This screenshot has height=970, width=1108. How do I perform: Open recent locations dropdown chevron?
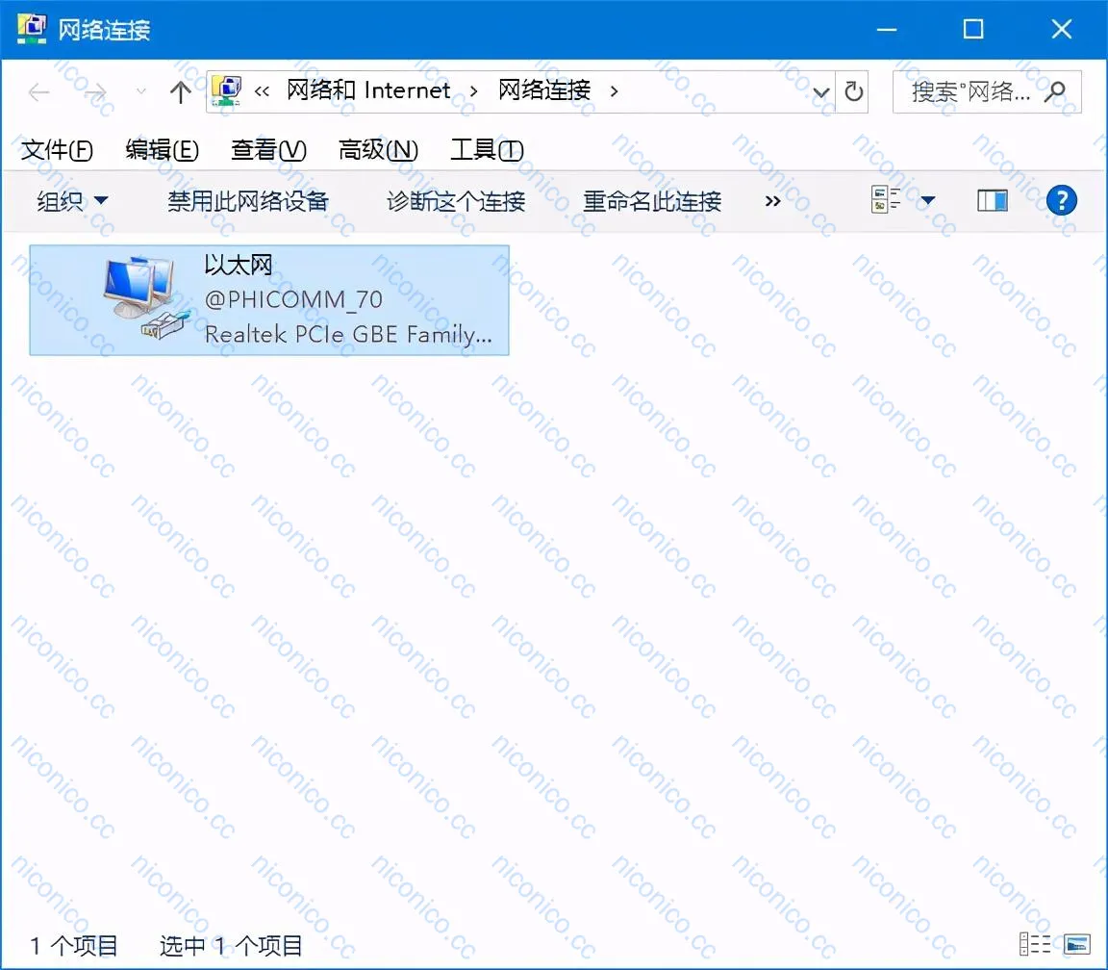[x=140, y=91]
